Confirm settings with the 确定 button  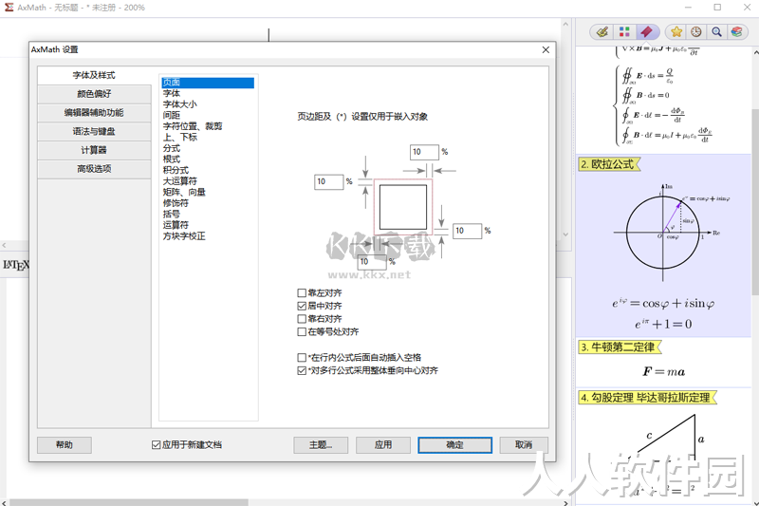[455, 445]
